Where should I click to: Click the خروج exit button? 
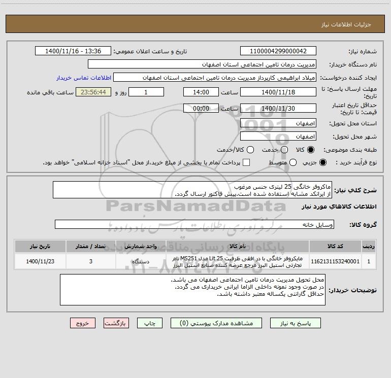(x=83, y=323)
